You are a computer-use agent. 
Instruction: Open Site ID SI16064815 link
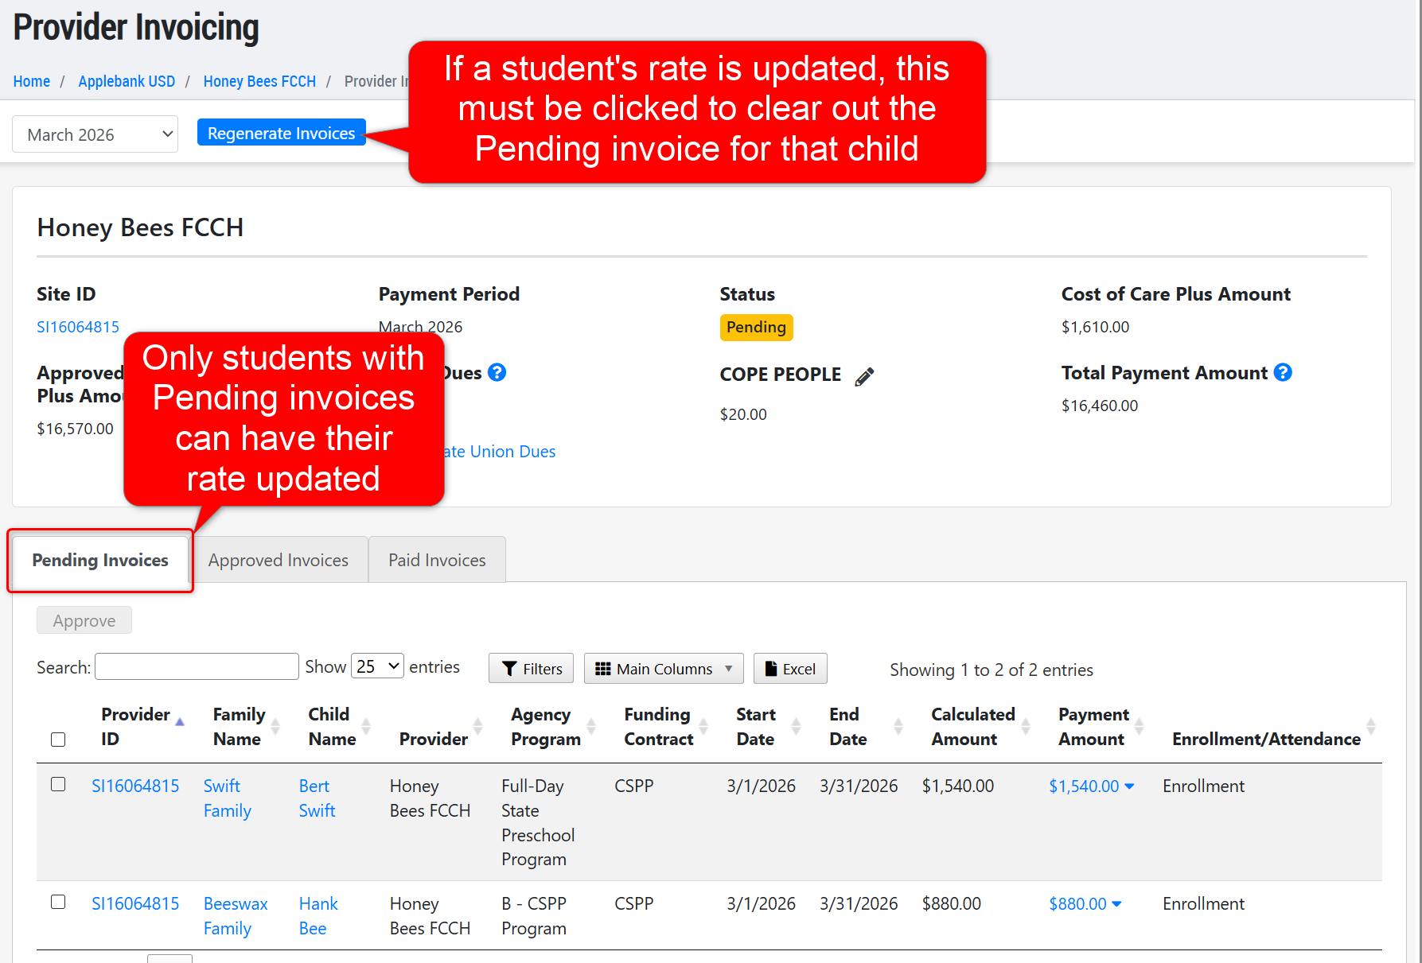[78, 327]
